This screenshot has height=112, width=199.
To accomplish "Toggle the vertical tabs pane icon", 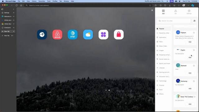I will point(2,9).
